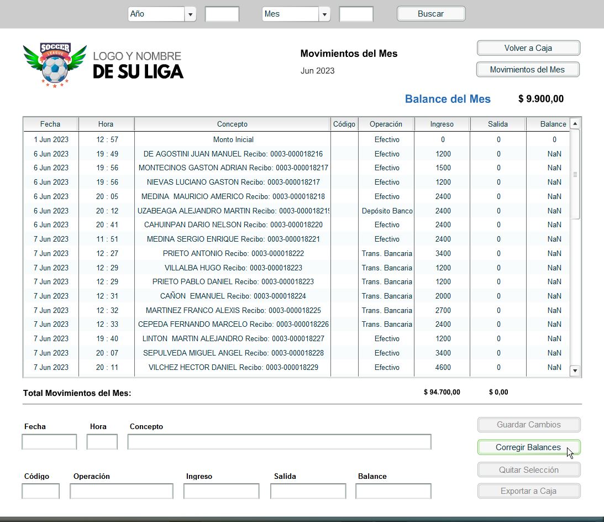The width and height of the screenshot is (604, 522).
Task: Select SEPULVEDA MIGUEL ANGEL row
Action: click(296, 353)
